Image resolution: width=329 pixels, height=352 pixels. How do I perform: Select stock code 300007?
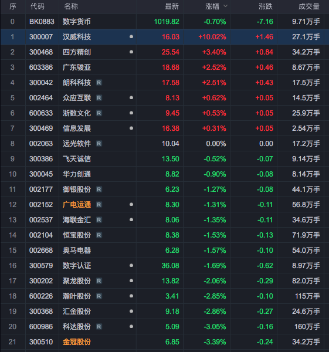(41, 37)
